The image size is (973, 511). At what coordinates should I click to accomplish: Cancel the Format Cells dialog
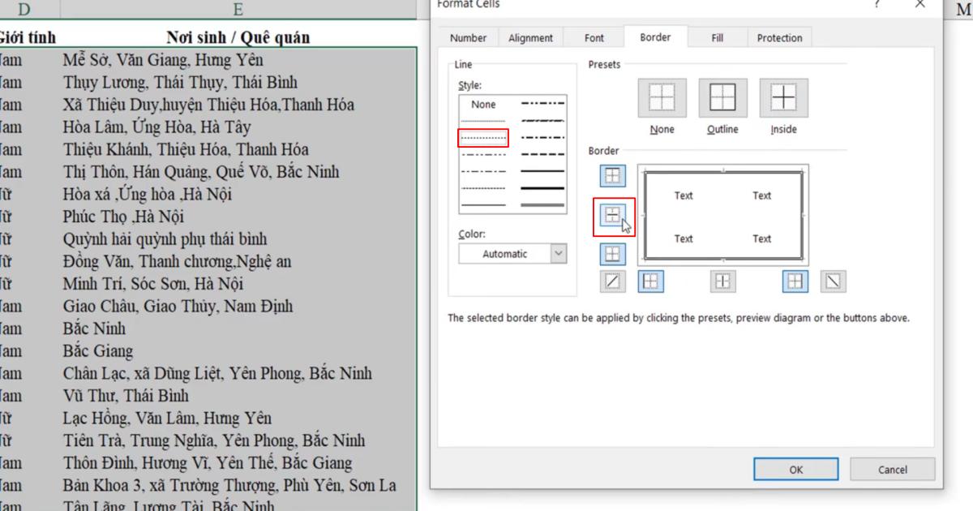[892, 469]
